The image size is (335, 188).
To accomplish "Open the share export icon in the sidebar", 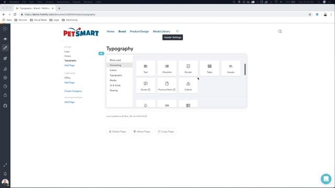I will click(5, 95).
